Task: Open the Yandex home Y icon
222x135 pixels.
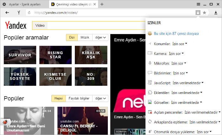Action: point(19,13)
